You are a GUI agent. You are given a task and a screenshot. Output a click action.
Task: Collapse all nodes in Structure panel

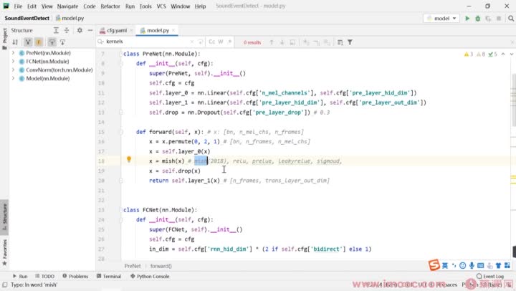point(67,30)
